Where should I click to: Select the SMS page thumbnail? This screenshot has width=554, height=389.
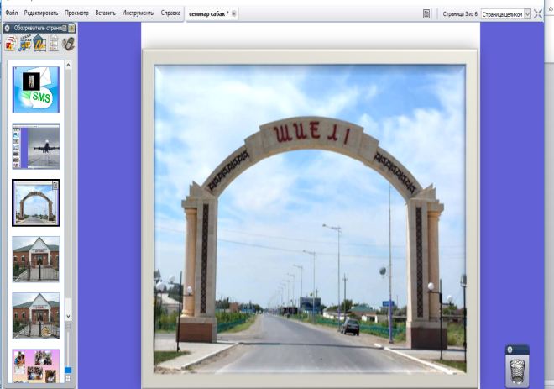36,90
